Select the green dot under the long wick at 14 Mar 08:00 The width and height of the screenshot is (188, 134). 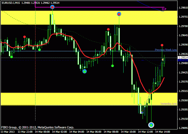[x=112, y=66]
